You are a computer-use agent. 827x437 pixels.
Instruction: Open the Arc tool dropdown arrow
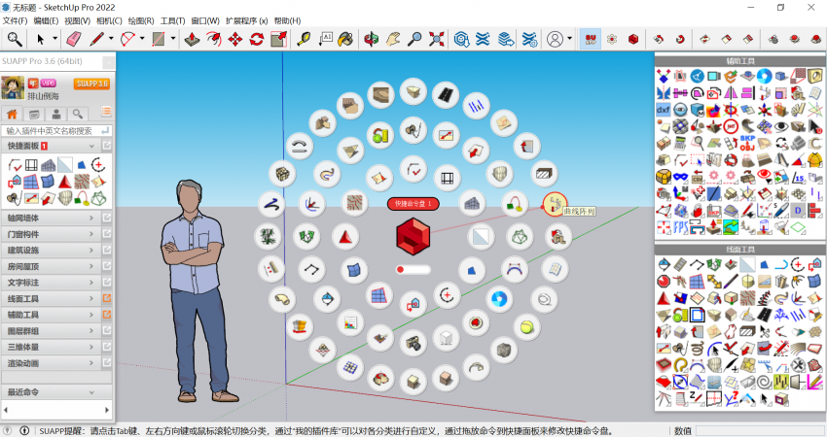142,39
